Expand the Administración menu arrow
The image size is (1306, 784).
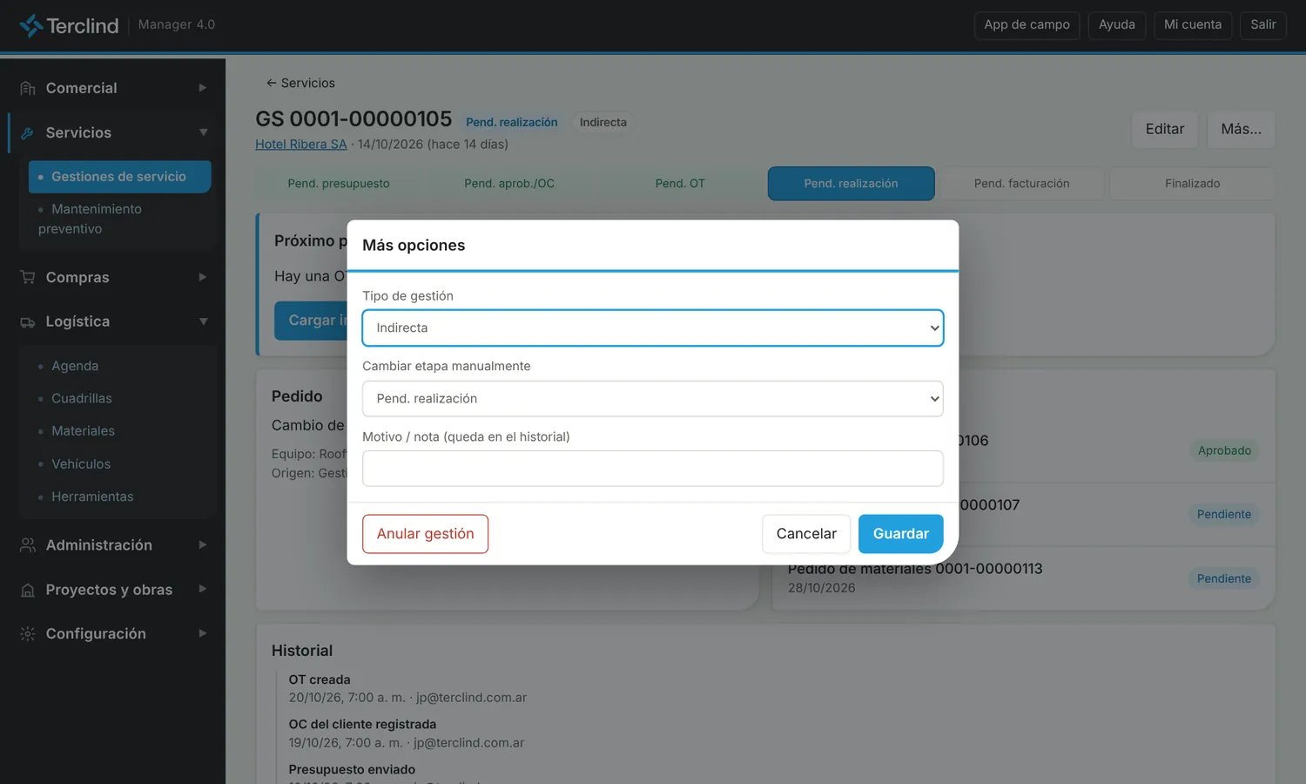(203, 545)
